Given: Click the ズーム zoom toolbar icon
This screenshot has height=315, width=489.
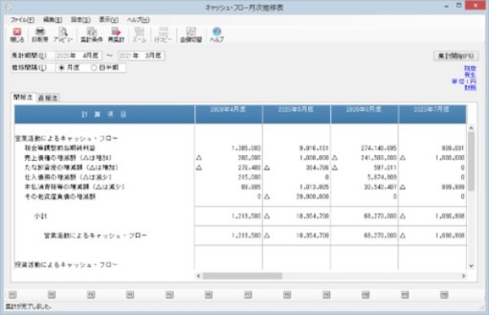Looking at the screenshot, I should 139,34.
